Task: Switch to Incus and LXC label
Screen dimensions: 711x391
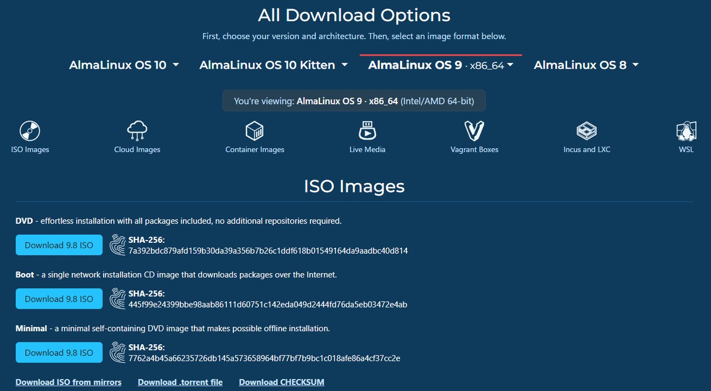Action: tap(587, 149)
